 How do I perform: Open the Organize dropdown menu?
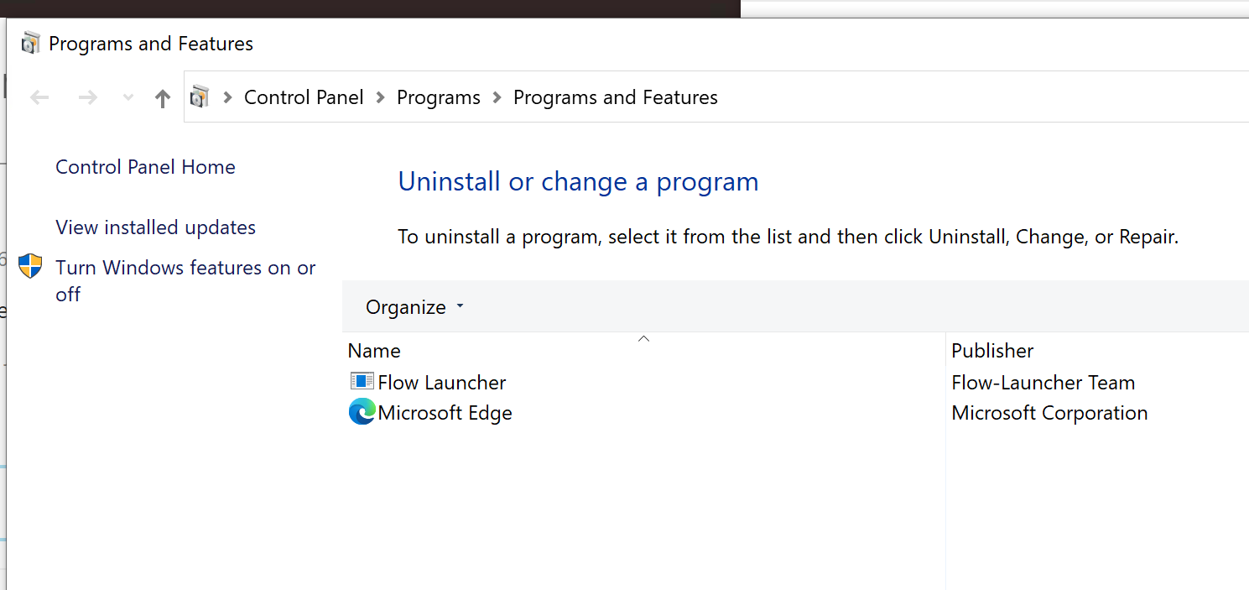point(414,307)
